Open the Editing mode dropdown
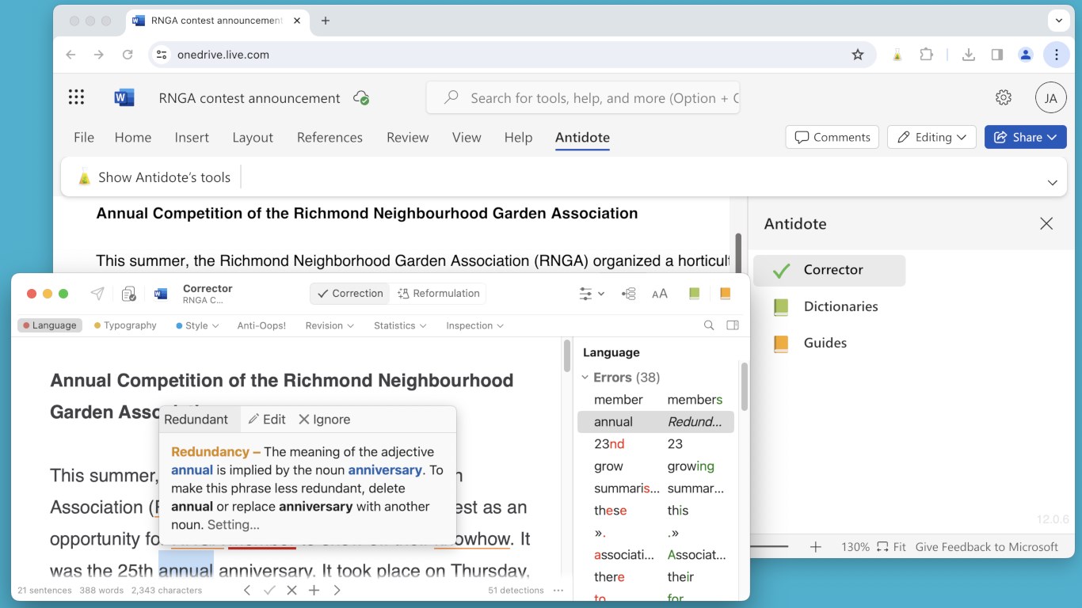This screenshot has width=1082, height=608. (x=932, y=137)
